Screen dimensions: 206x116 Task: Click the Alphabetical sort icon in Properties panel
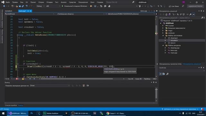pyautogui.click(x=164, y=74)
